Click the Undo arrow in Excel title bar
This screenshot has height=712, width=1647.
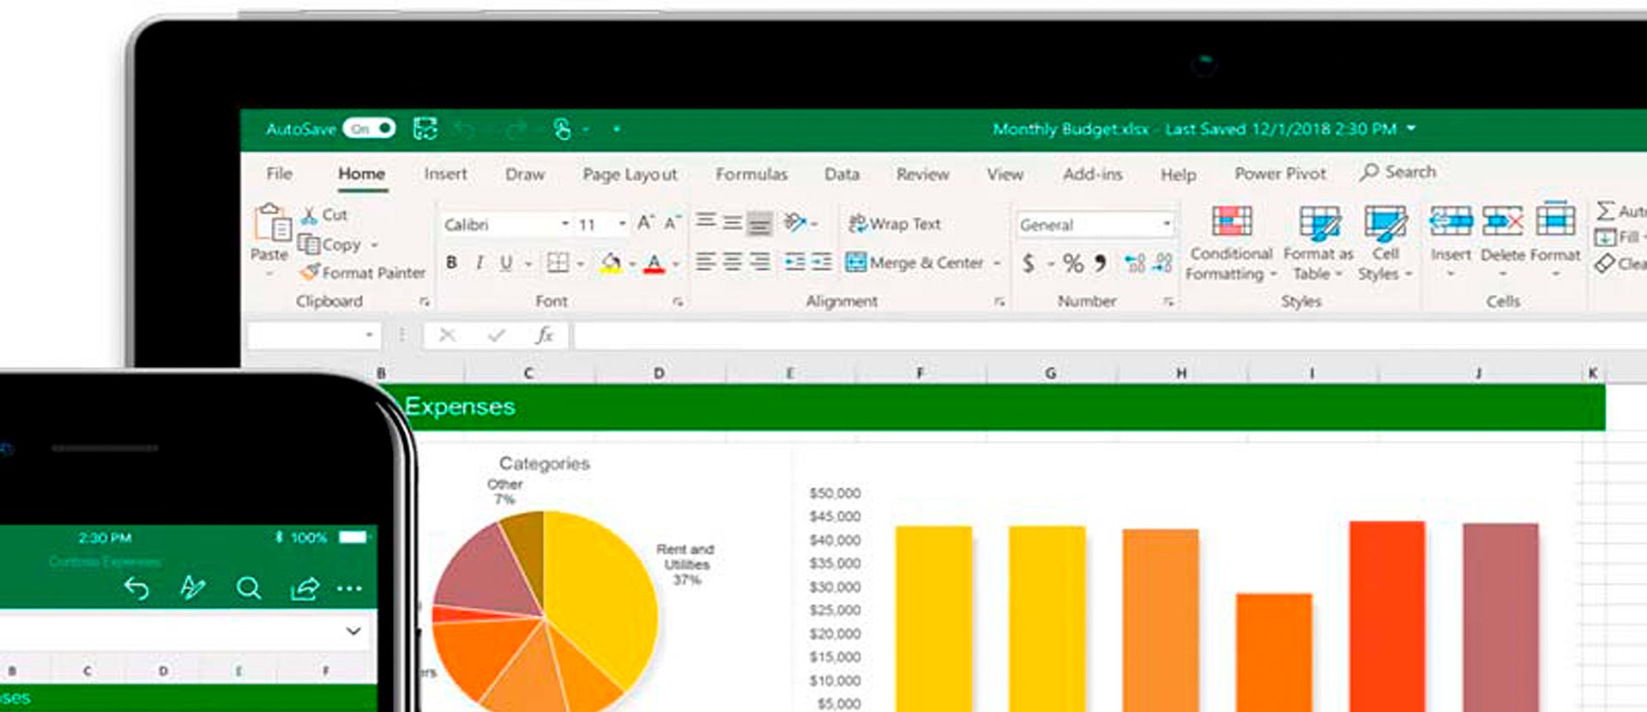[465, 130]
